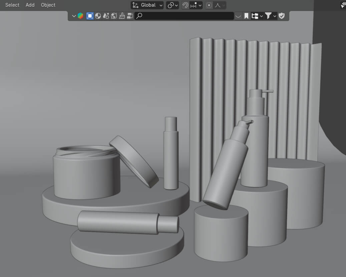Open the proportional editing falloff dropdown
This screenshot has width=346, height=277.
click(220, 5)
